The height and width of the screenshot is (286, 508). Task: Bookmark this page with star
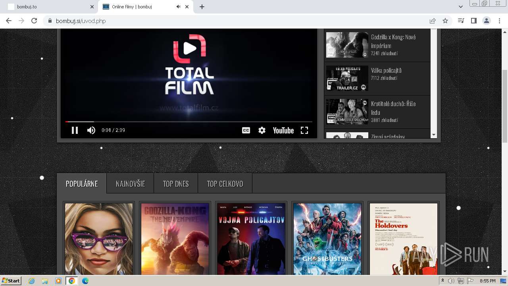coord(445,21)
